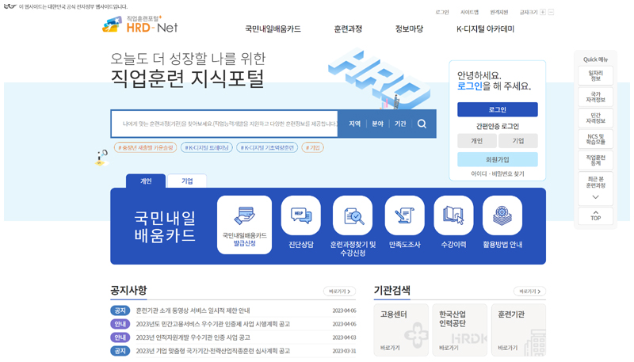Open notice 훈련기관 소개 동영상 서비스 일시적 제한 안내
This screenshot has height=362, width=634.
click(x=193, y=311)
